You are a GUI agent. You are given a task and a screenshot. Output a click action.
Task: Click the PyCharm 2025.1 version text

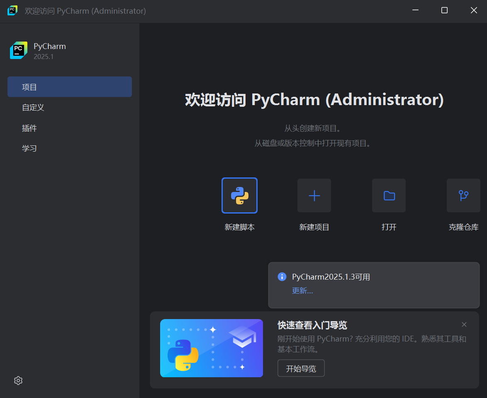[x=44, y=57]
